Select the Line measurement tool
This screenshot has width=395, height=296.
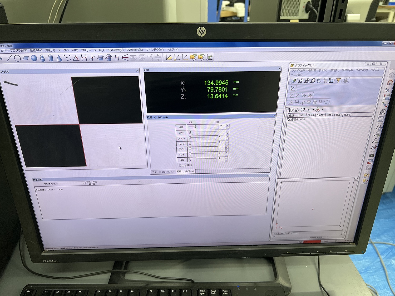[x=9, y=58]
